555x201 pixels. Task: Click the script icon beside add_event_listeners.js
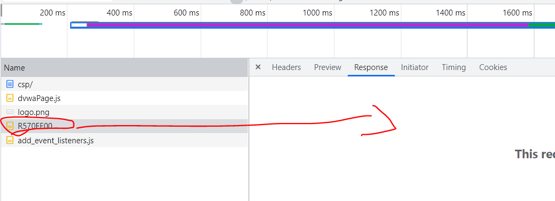10,141
